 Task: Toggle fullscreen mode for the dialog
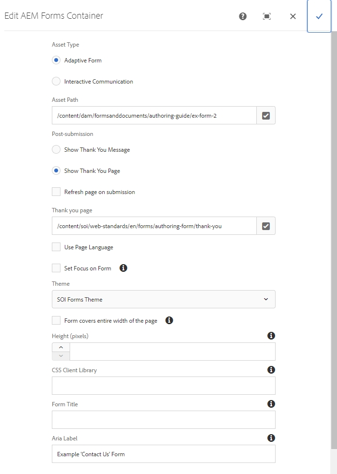[x=267, y=16]
